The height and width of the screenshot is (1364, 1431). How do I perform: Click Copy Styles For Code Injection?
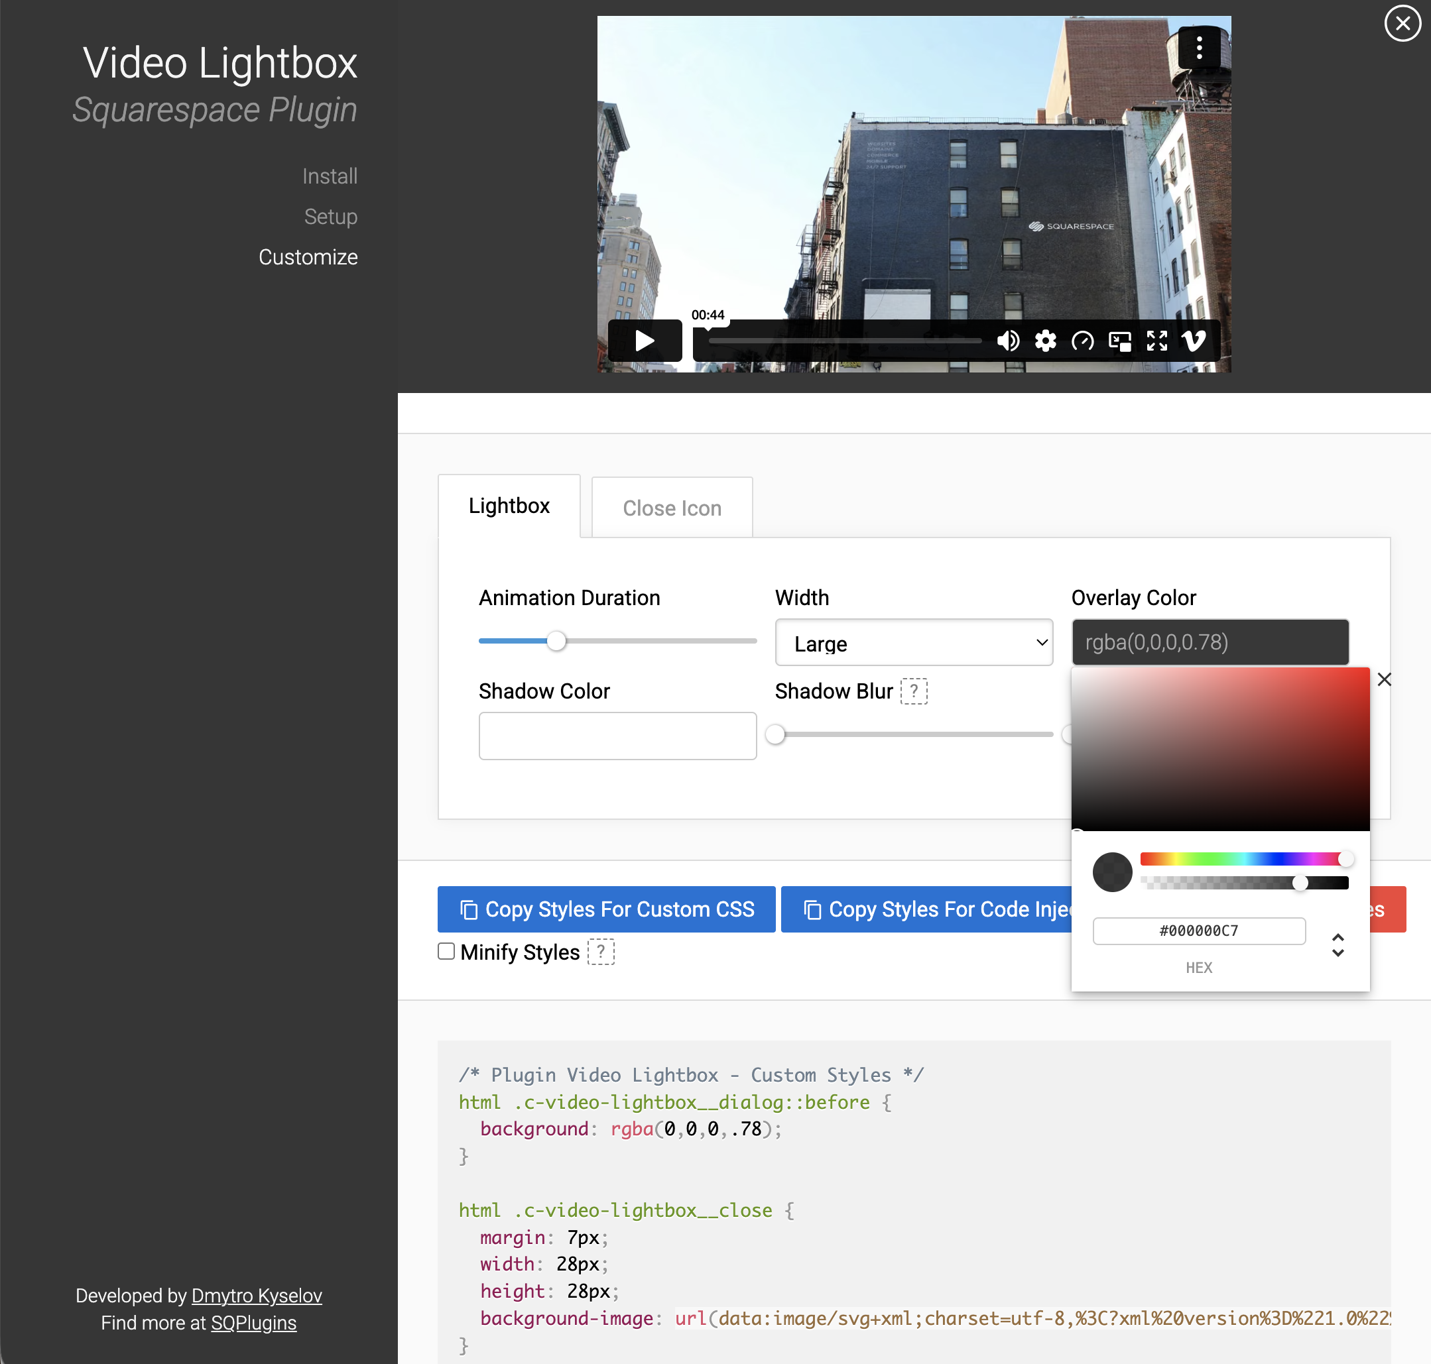pos(926,909)
